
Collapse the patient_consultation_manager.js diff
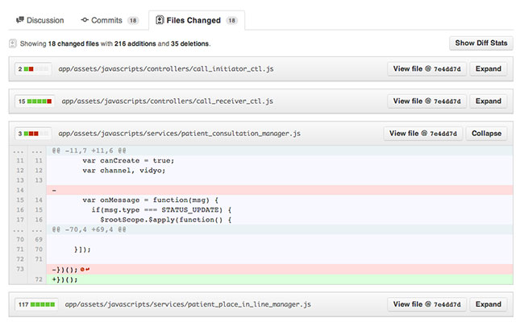click(x=485, y=134)
